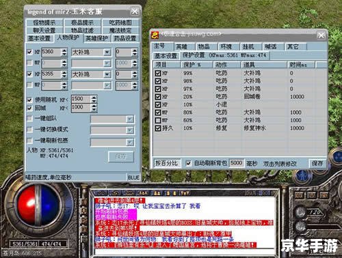Click the 小退 action cell
Viewport: 342px width, 258px height.
pos(222,104)
